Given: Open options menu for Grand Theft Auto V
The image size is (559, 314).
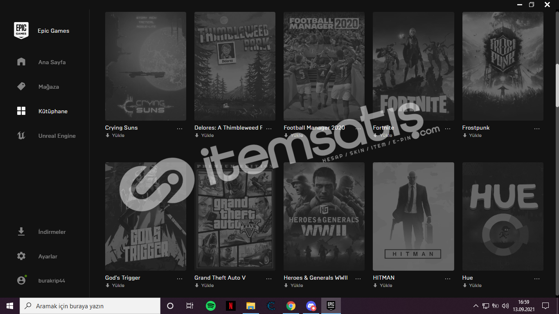Looking at the screenshot, I should pos(269,278).
